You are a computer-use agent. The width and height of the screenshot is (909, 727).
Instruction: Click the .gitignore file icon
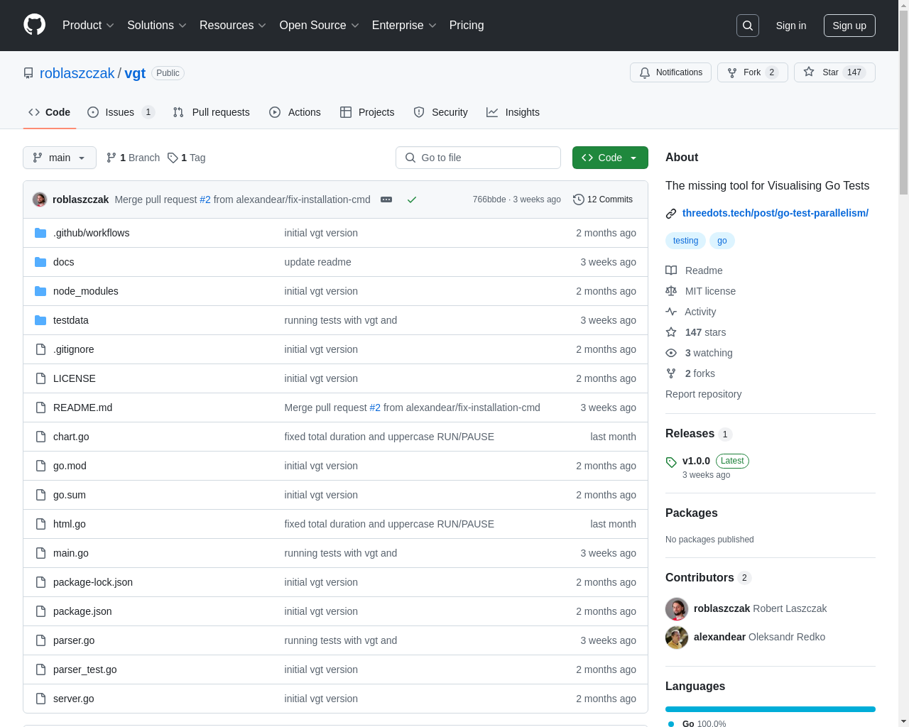point(40,349)
